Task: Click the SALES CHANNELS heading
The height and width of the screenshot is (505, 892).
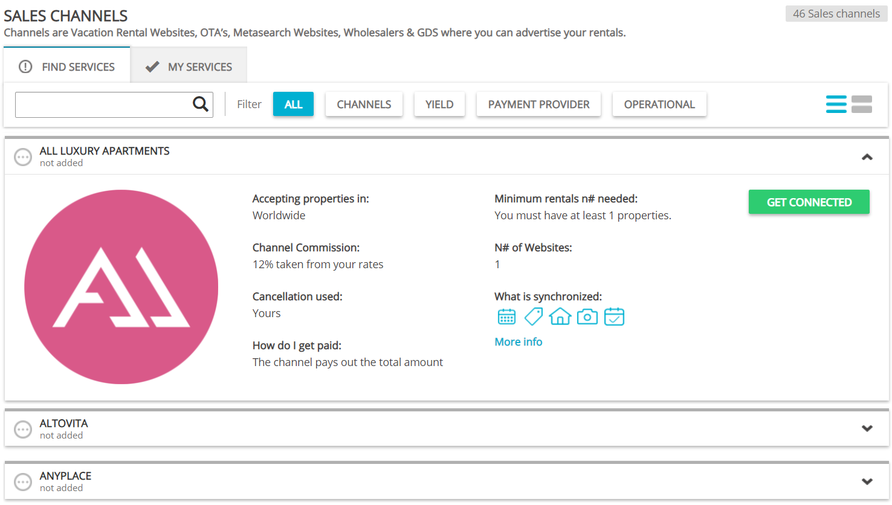Action: pos(66,16)
